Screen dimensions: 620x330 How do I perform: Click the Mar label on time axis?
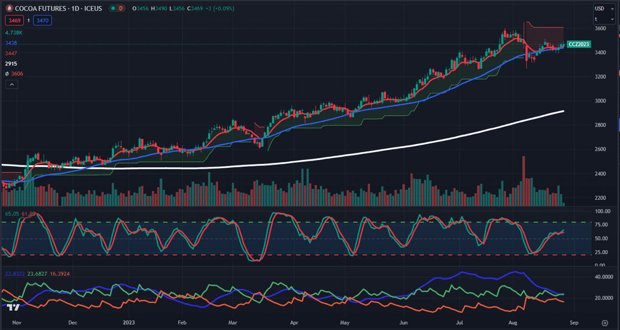233,322
